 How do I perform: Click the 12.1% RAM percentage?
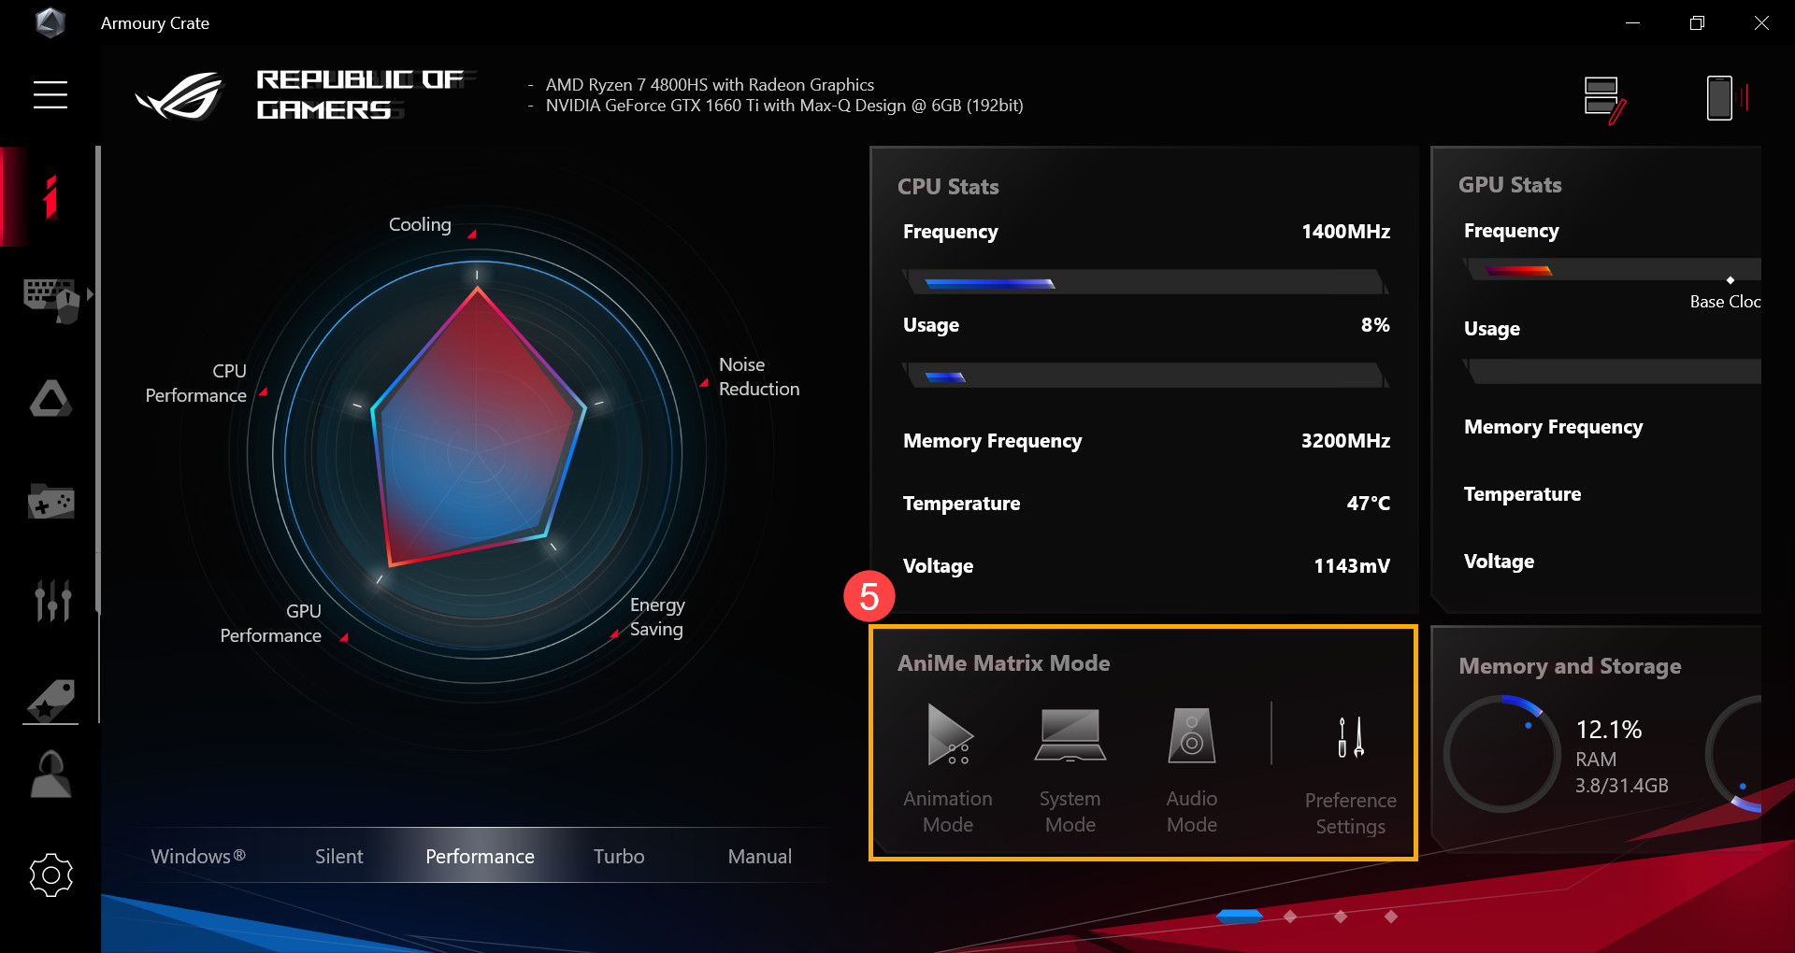pos(1609,729)
